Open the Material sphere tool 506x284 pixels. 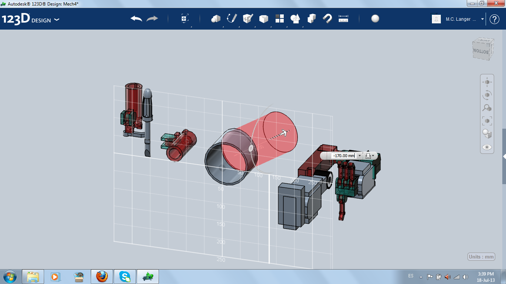coord(375,18)
